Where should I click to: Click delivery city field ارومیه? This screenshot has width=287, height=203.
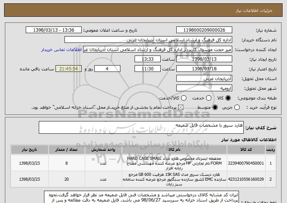point(204,88)
